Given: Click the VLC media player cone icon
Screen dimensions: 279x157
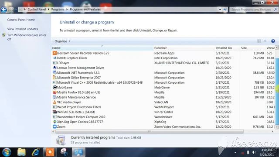Looking at the screenshot, I should point(54,102).
